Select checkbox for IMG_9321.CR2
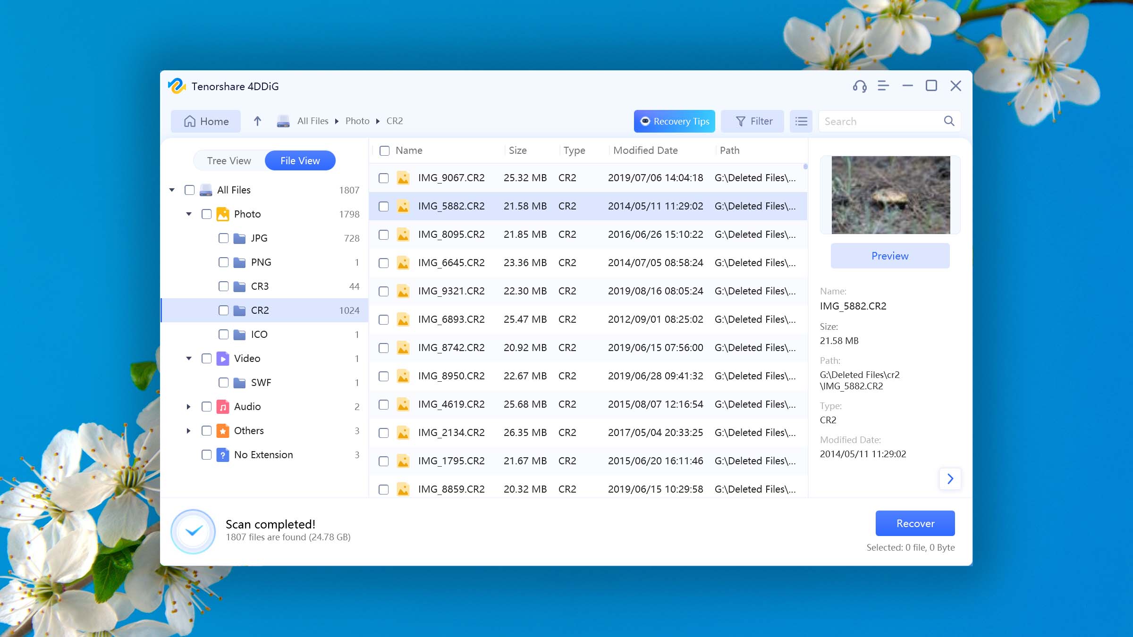This screenshot has height=637, width=1133. pos(384,291)
